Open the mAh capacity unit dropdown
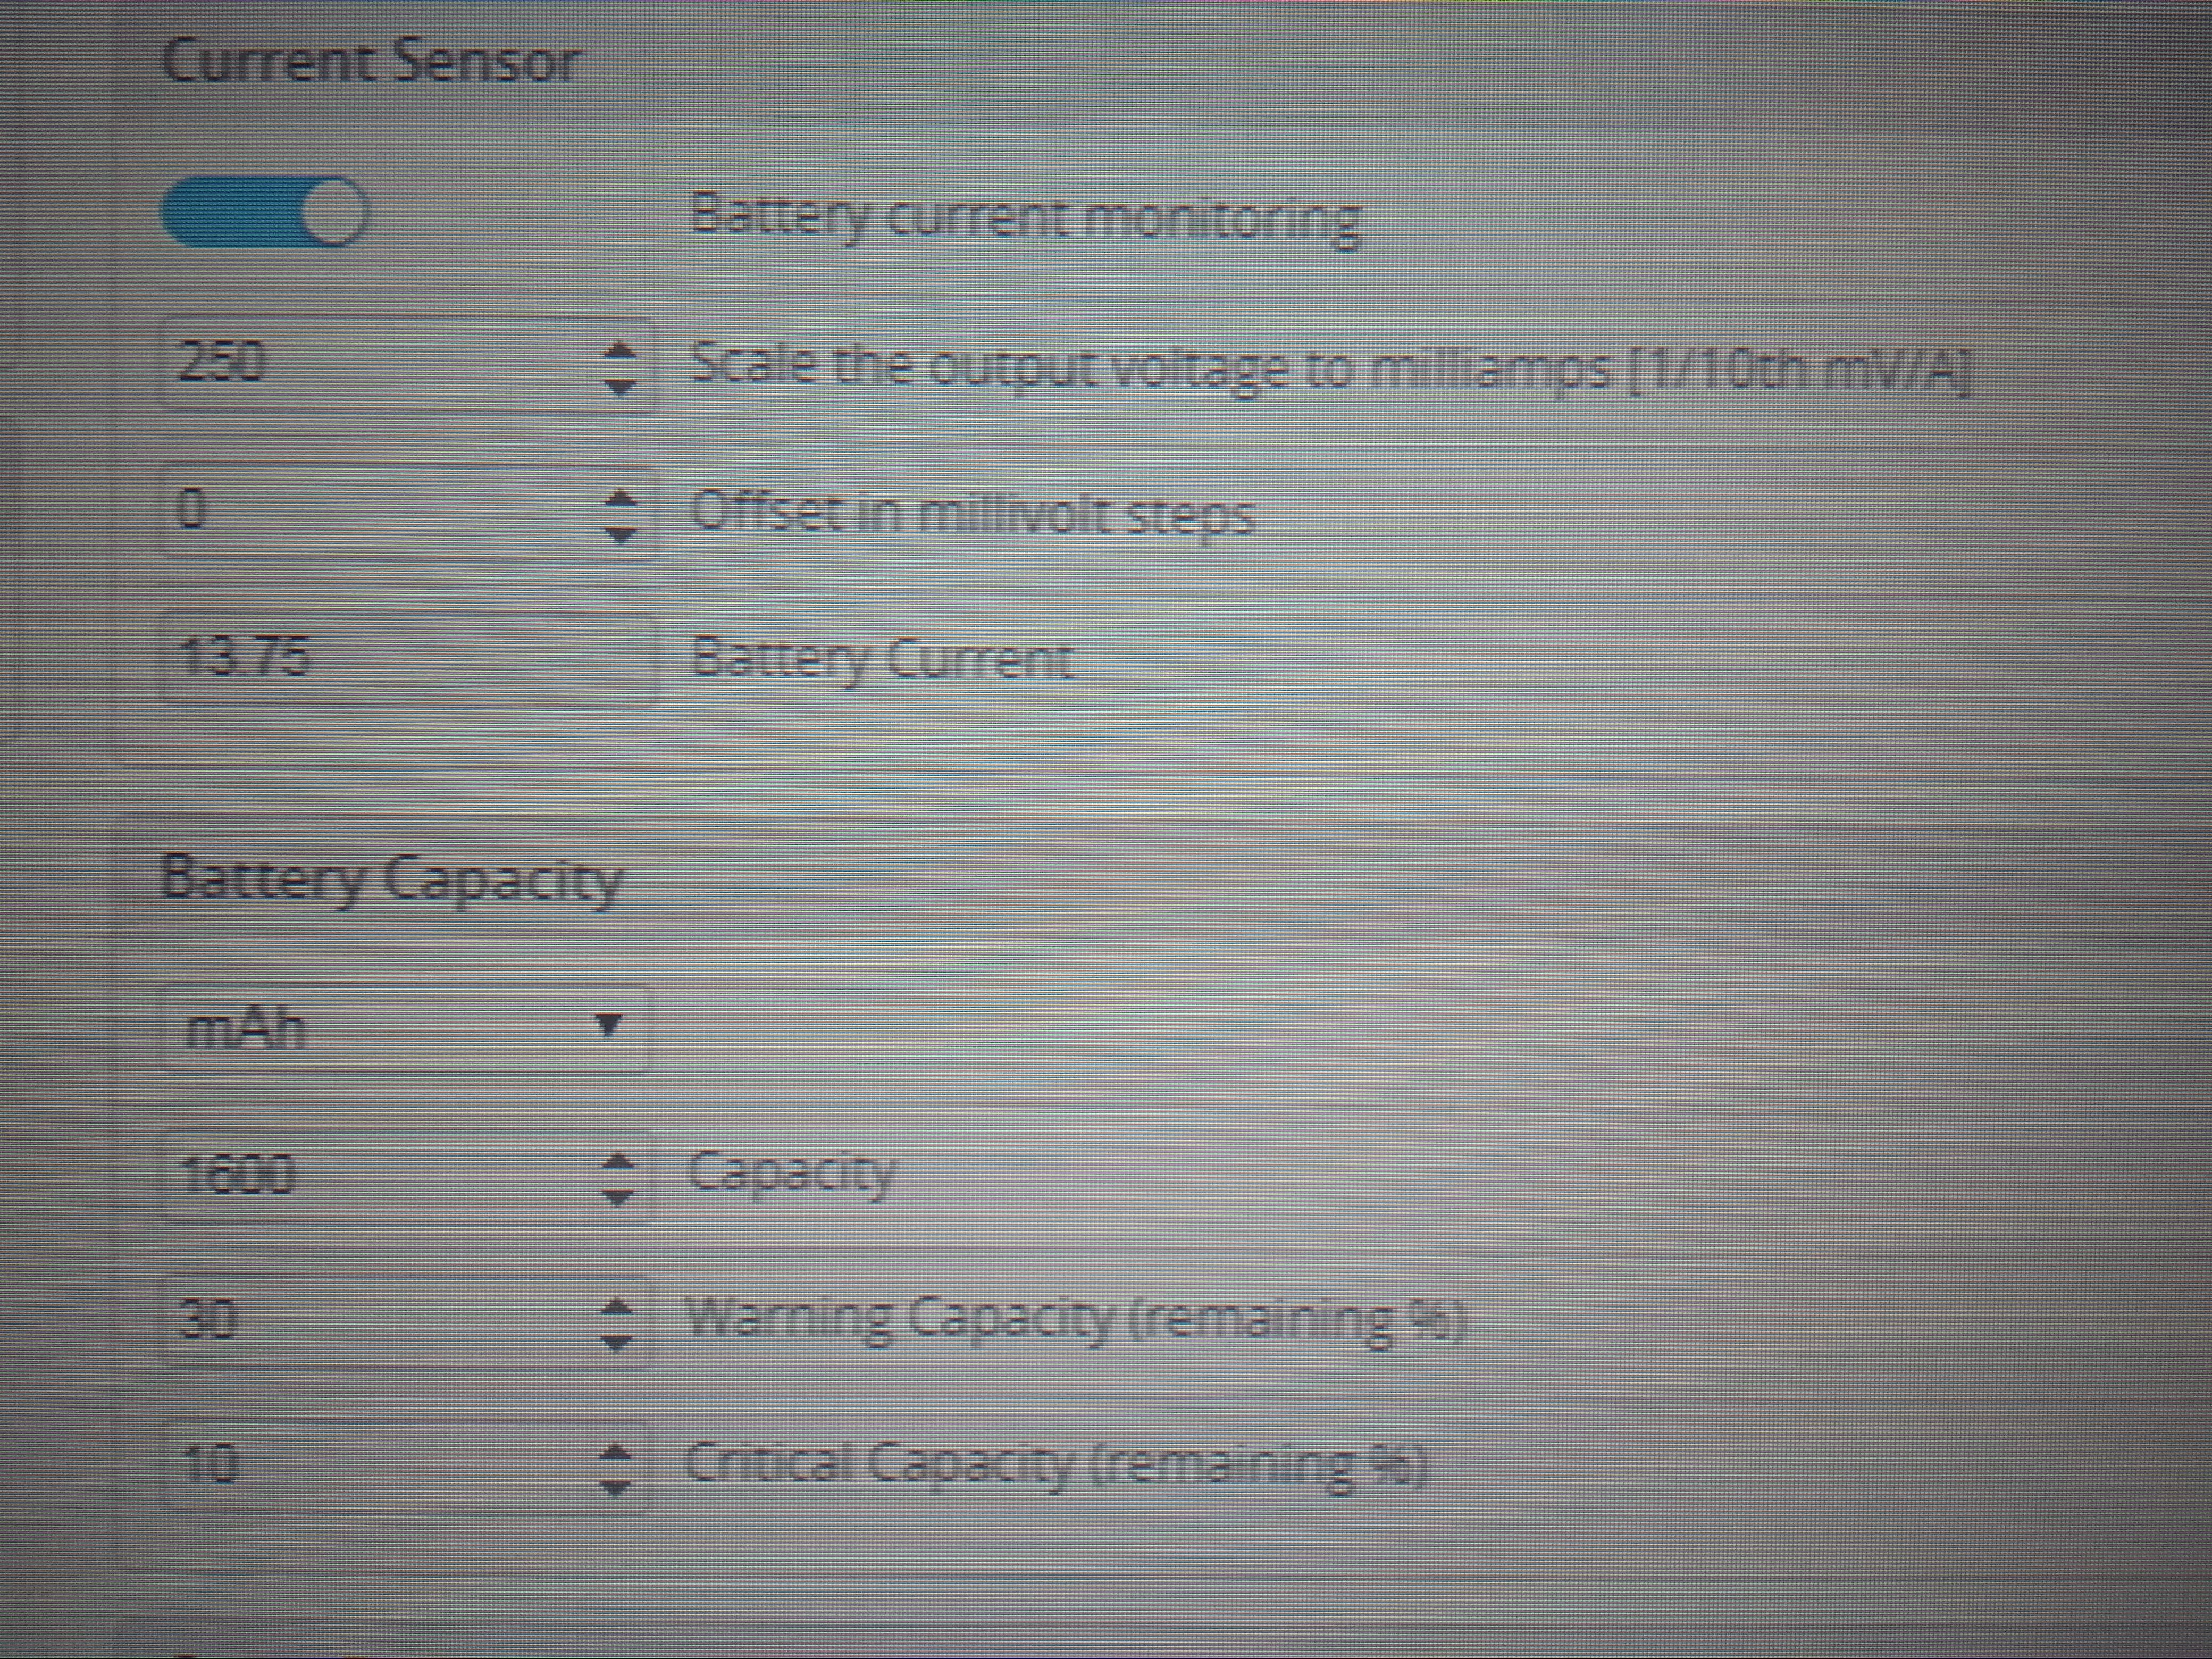 pos(406,1028)
